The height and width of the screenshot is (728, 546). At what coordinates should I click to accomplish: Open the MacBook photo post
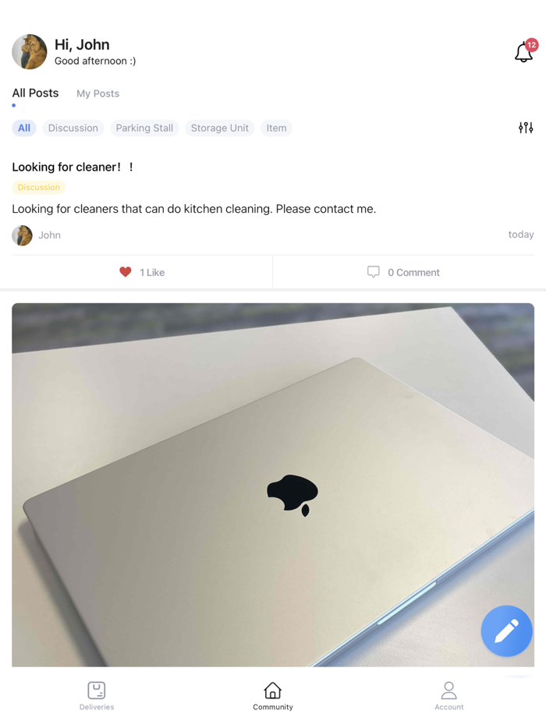(273, 485)
